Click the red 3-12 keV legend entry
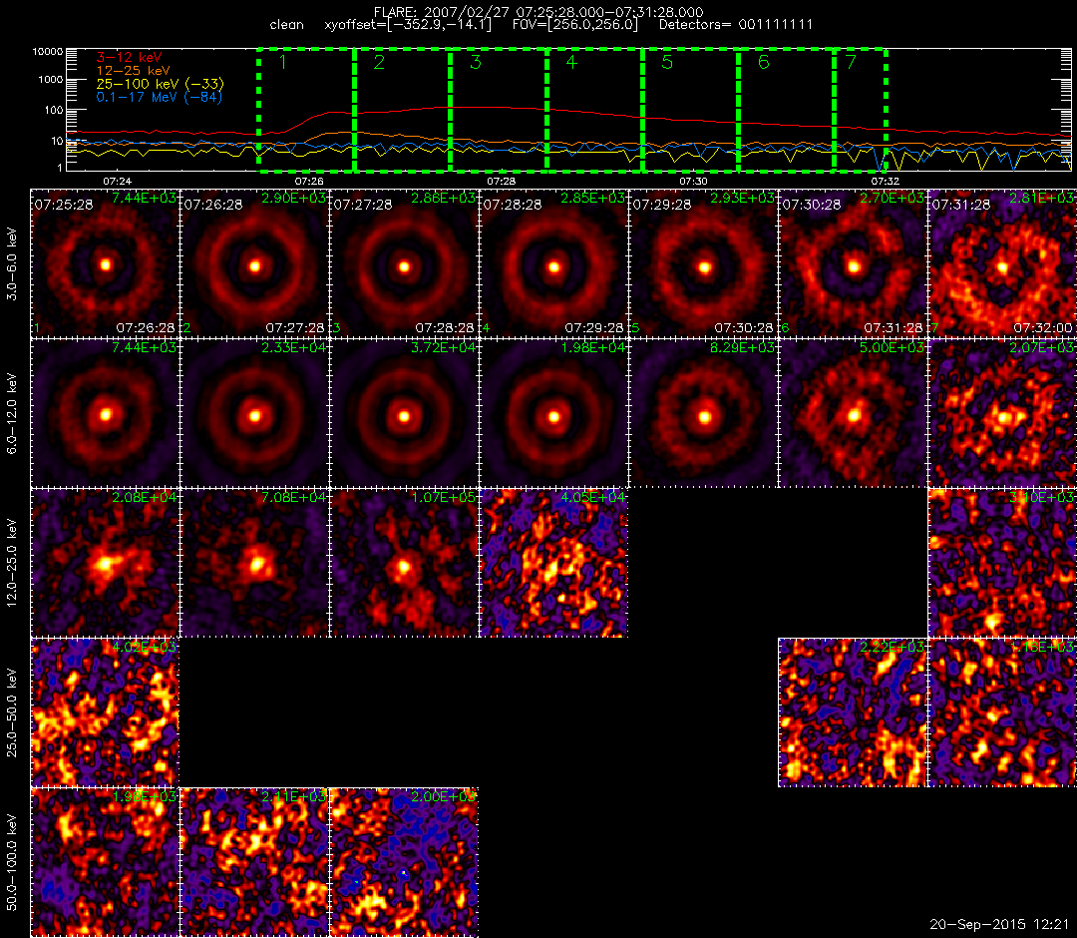 coord(129,58)
